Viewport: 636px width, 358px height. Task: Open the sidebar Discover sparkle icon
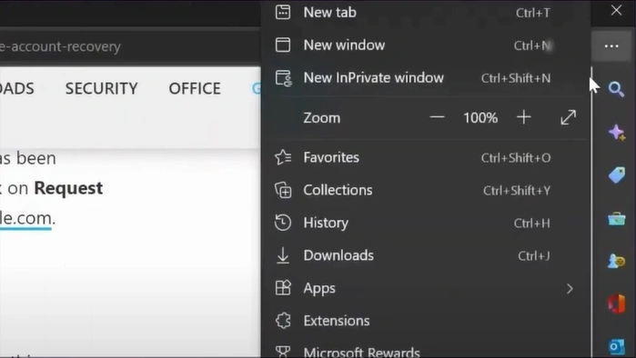pos(617,133)
